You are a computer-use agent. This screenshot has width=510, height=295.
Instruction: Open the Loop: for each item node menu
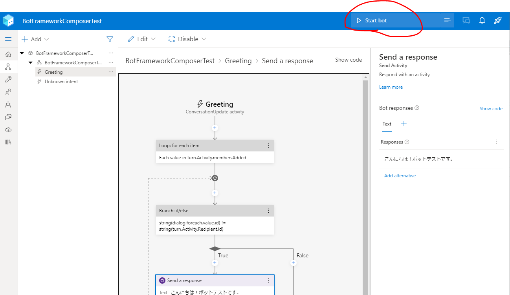(268, 146)
